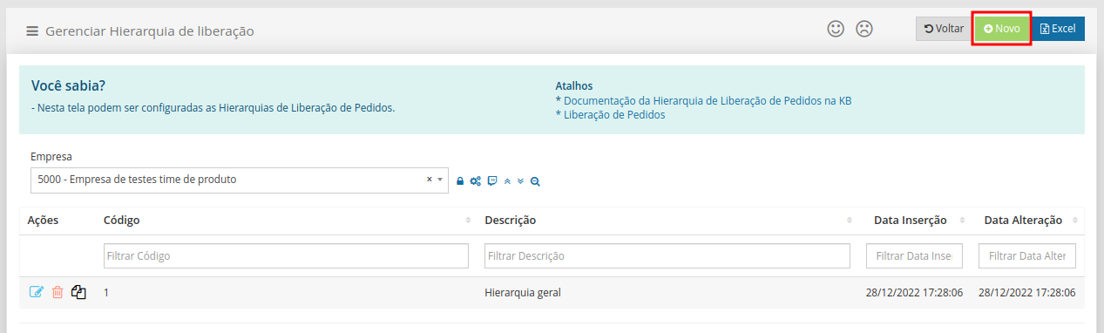
Task: Copy the Hierarquia geral row
Action: pyautogui.click(x=79, y=292)
